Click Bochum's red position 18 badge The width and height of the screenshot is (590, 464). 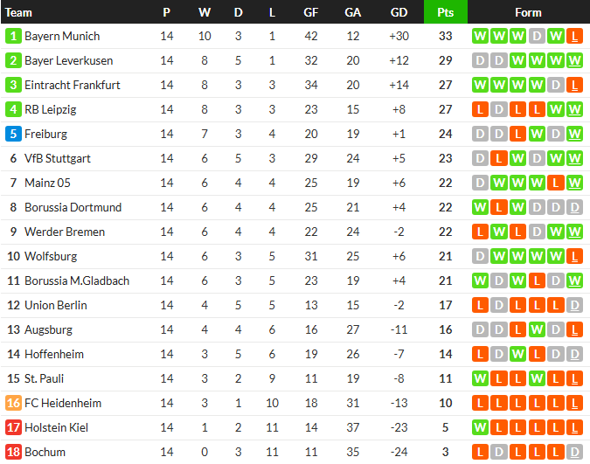pos(13,453)
